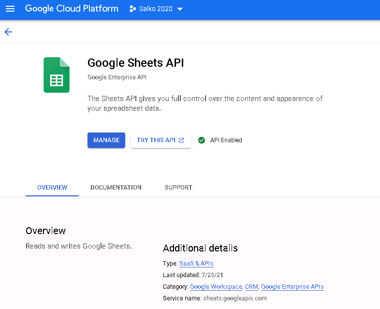Open the hamburger navigation menu
The height and width of the screenshot is (309, 380).
click(x=10, y=9)
